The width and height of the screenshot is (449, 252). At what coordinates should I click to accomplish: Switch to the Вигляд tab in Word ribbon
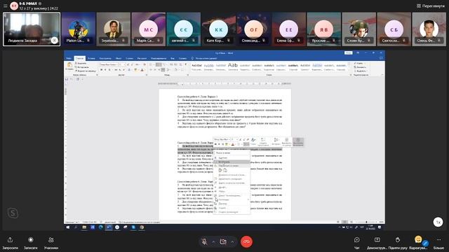point(173,58)
